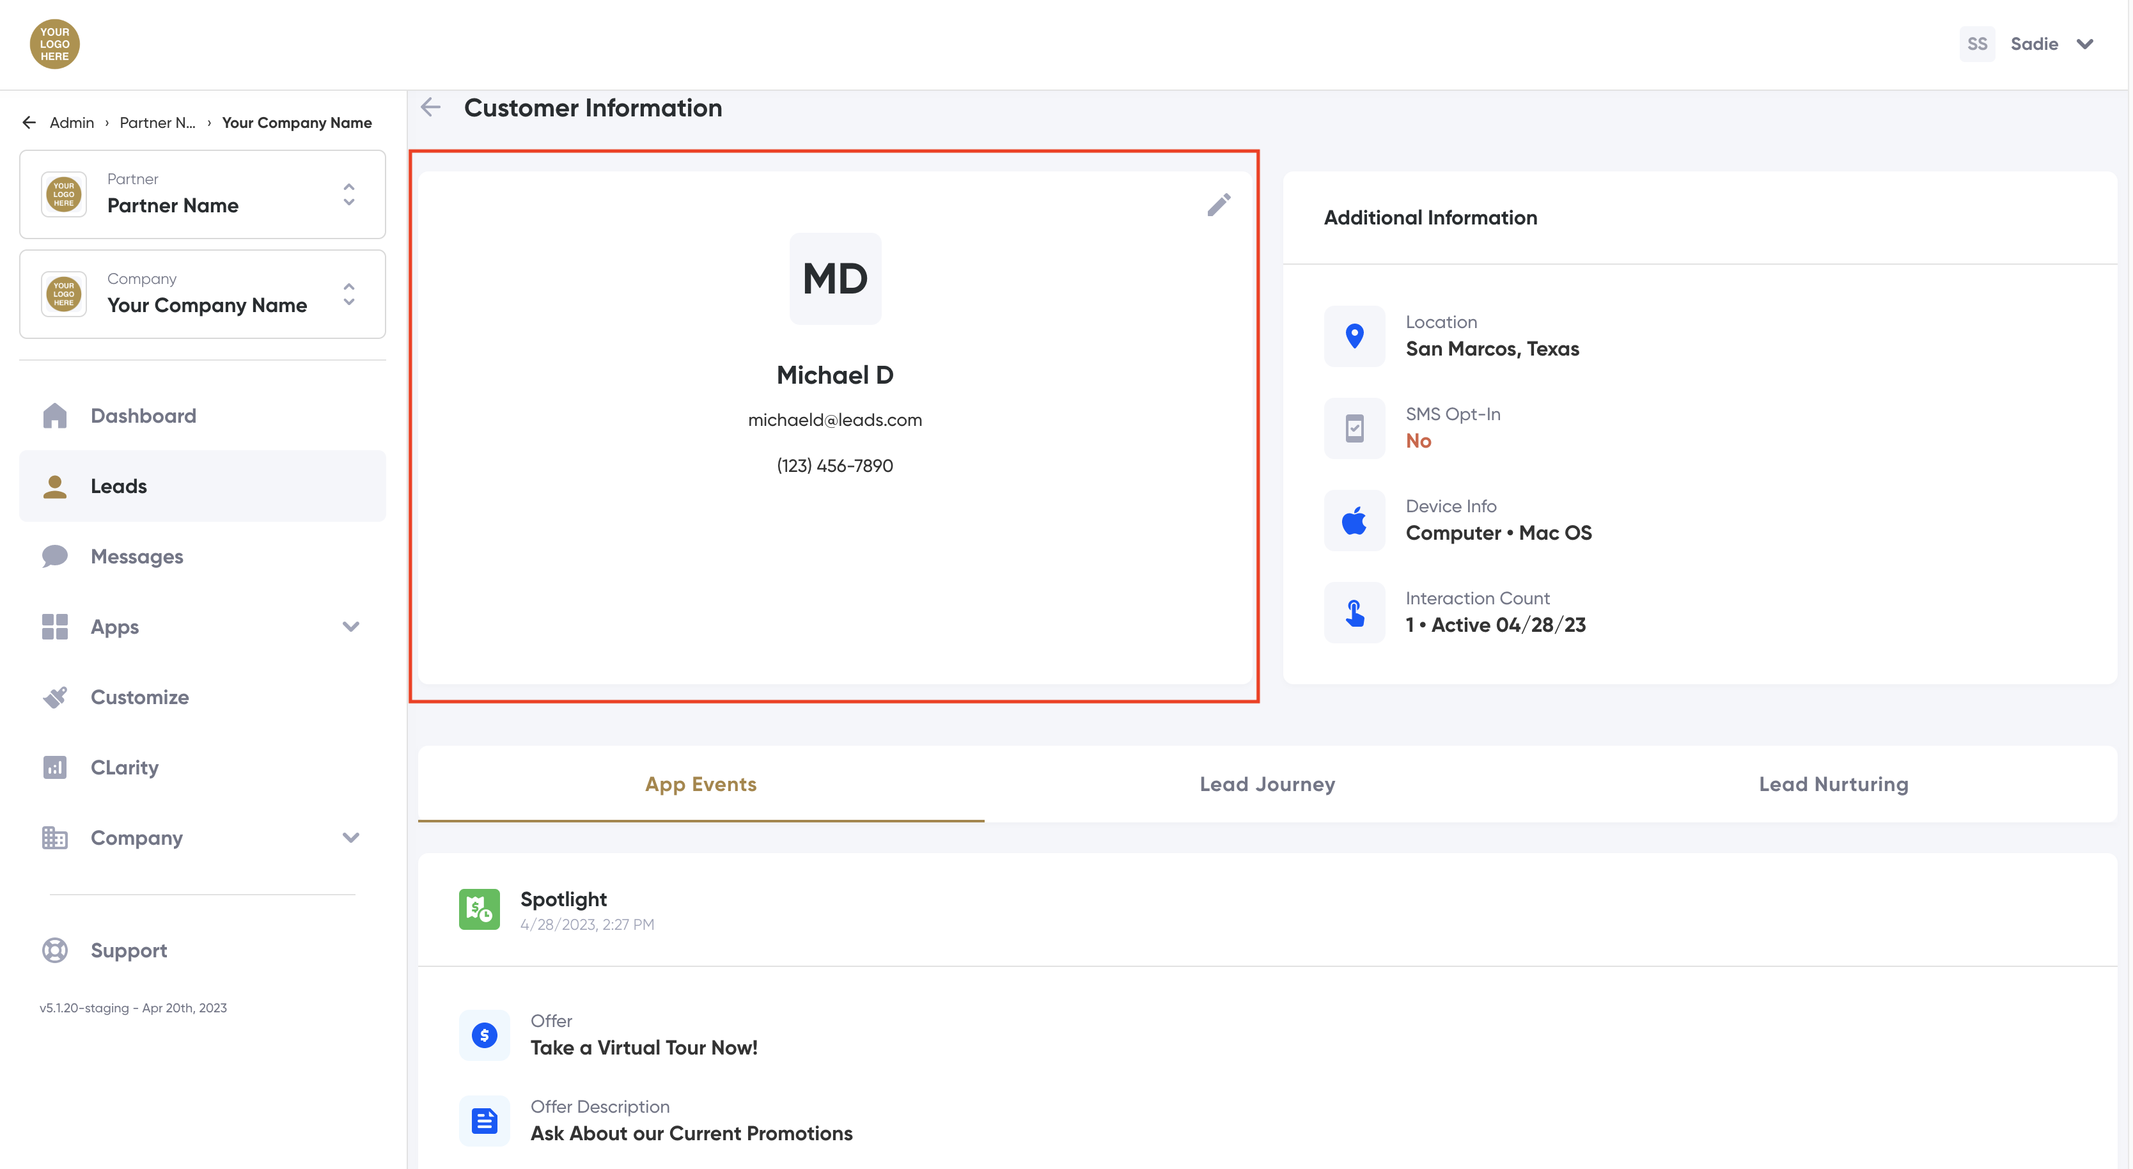Open Messages in the sidebar
The height and width of the screenshot is (1169, 2133).
tap(137, 556)
